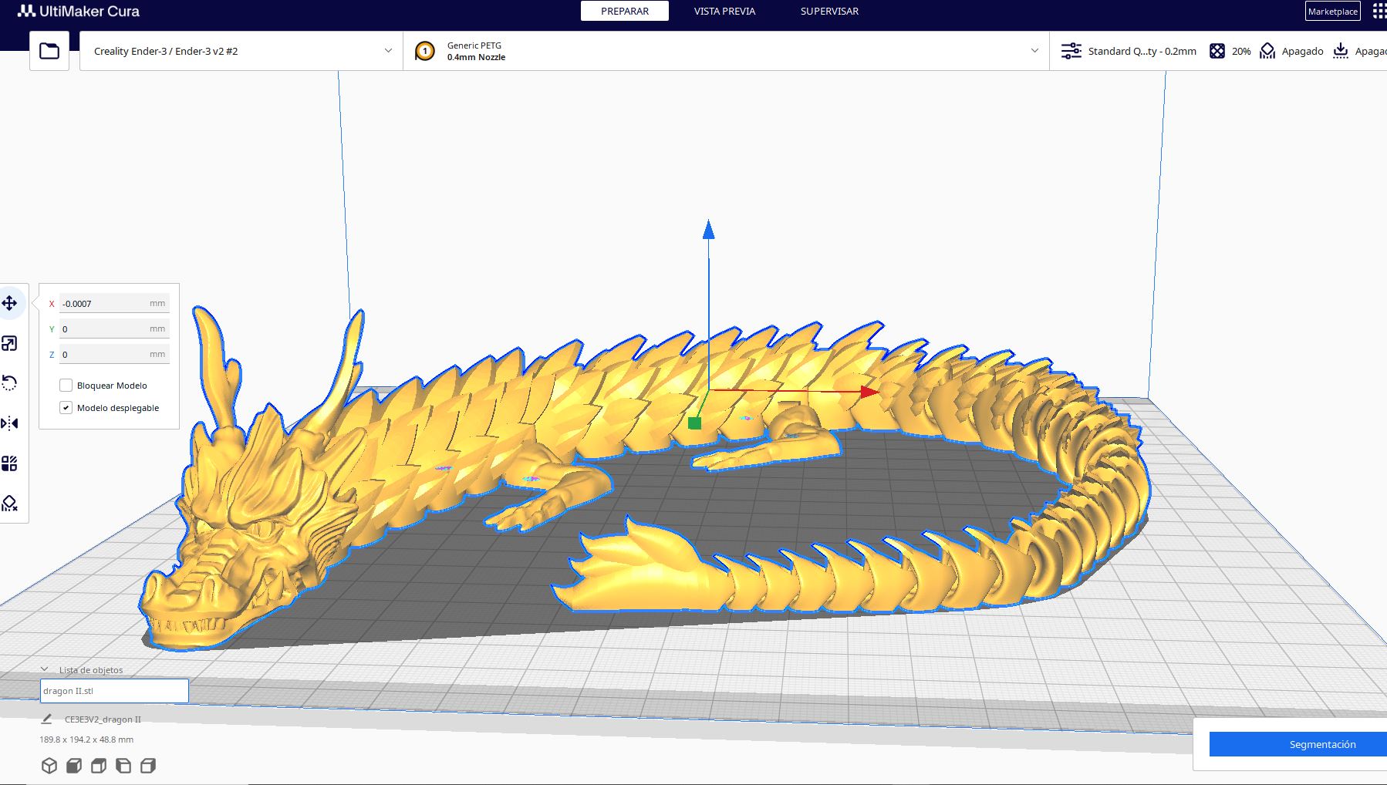Click job name CE3E3V2_dragon II
Viewport: 1387px width, 785px height.
tap(103, 719)
